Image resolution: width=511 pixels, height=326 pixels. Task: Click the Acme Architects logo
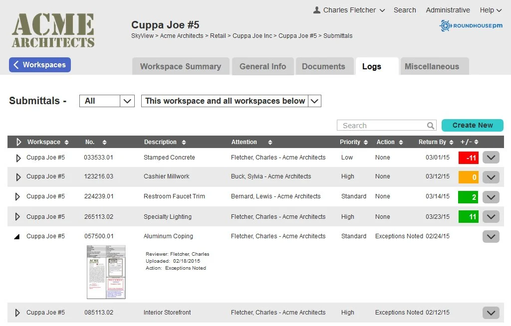pyautogui.click(x=53, y=30)
